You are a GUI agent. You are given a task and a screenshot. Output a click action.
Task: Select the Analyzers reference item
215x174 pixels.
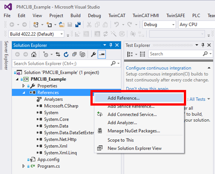pyautogui.click(x=53, y=99)
